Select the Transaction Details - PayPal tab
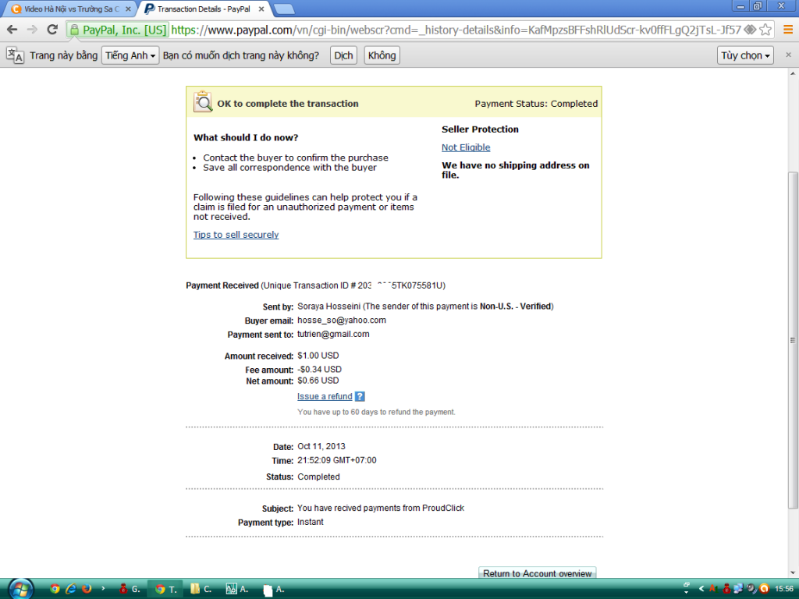The height and width of the screenshot is (599, 799). (x=203, y=9)
